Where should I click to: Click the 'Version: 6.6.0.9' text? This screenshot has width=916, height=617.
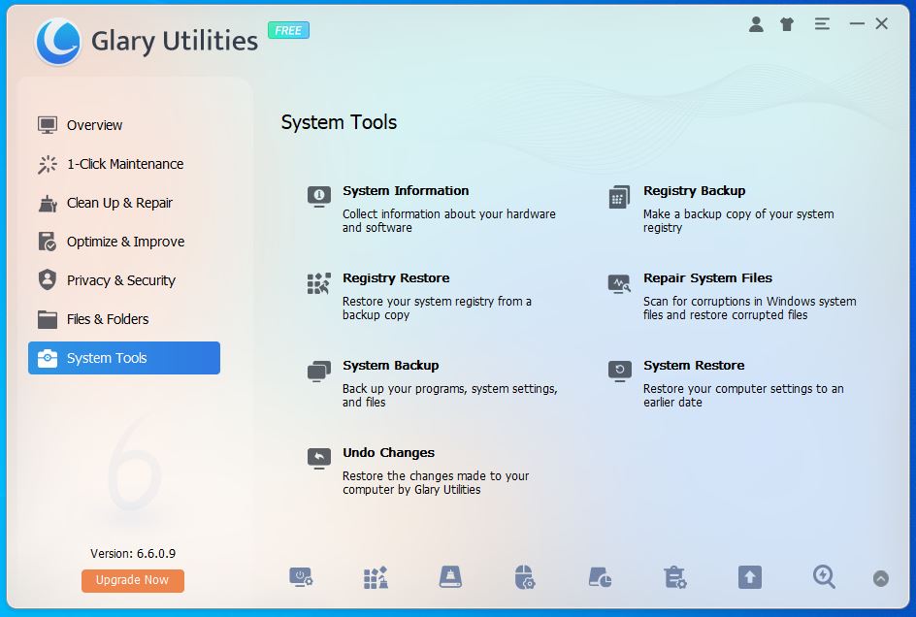[x=133, y=553]
